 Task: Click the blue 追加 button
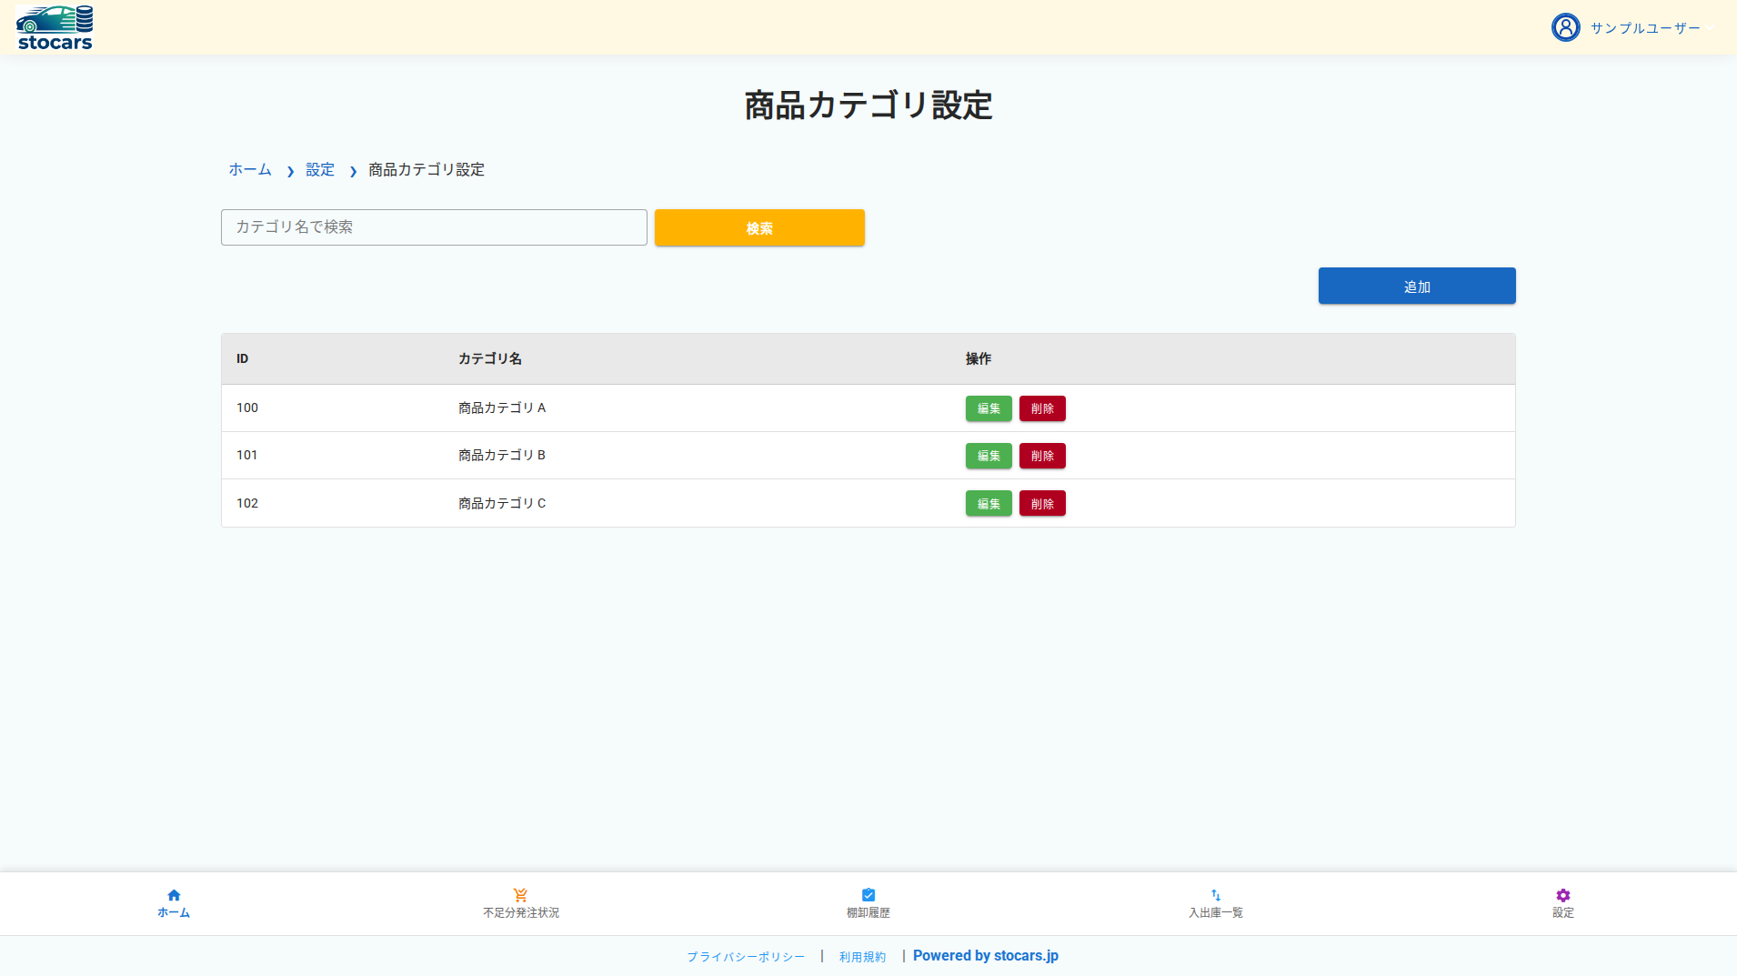1417,286
